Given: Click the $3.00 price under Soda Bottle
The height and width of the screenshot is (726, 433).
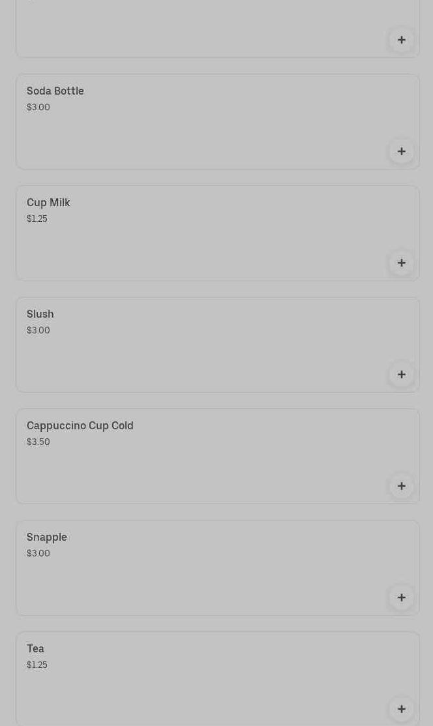Looking at the screenshot, I should point(38,108).
